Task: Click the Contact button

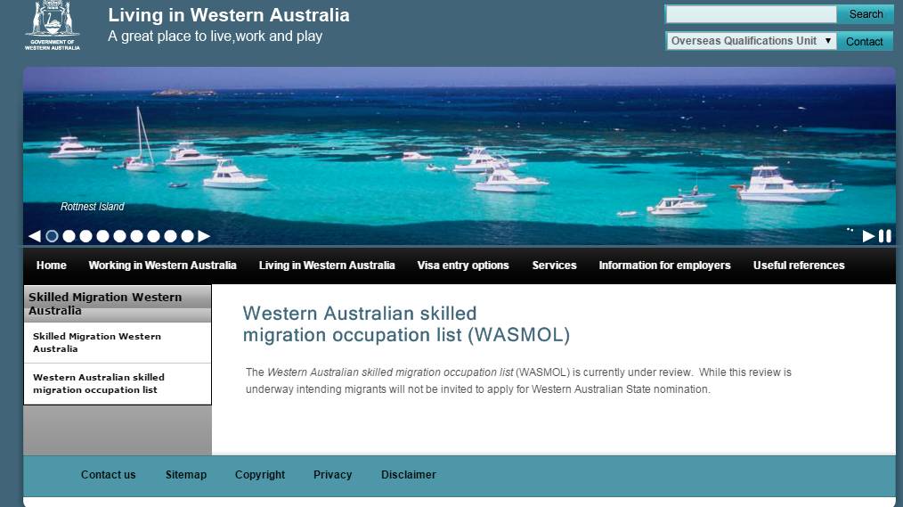Action: click(x=865, y=42)
